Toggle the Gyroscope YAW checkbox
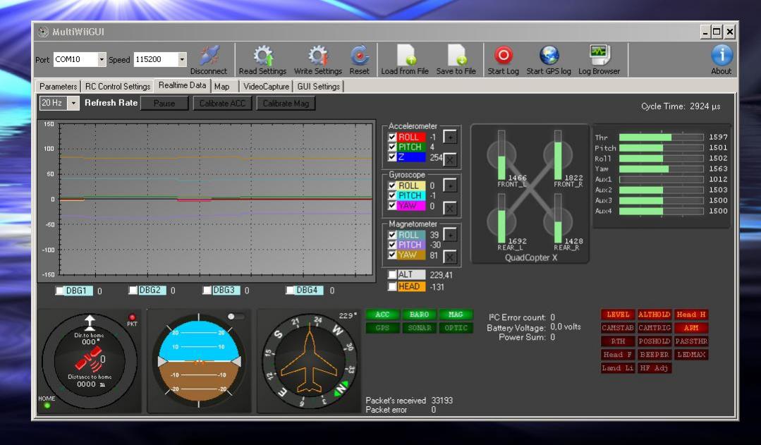The image size is (761, 445). pyautogui.click(x=392, y=206)
